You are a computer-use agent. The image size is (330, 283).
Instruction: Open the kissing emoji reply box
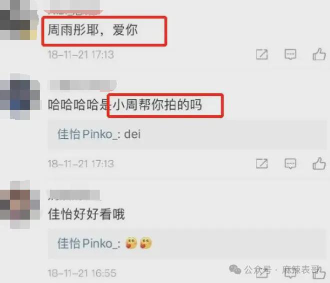tap(187, 244)
